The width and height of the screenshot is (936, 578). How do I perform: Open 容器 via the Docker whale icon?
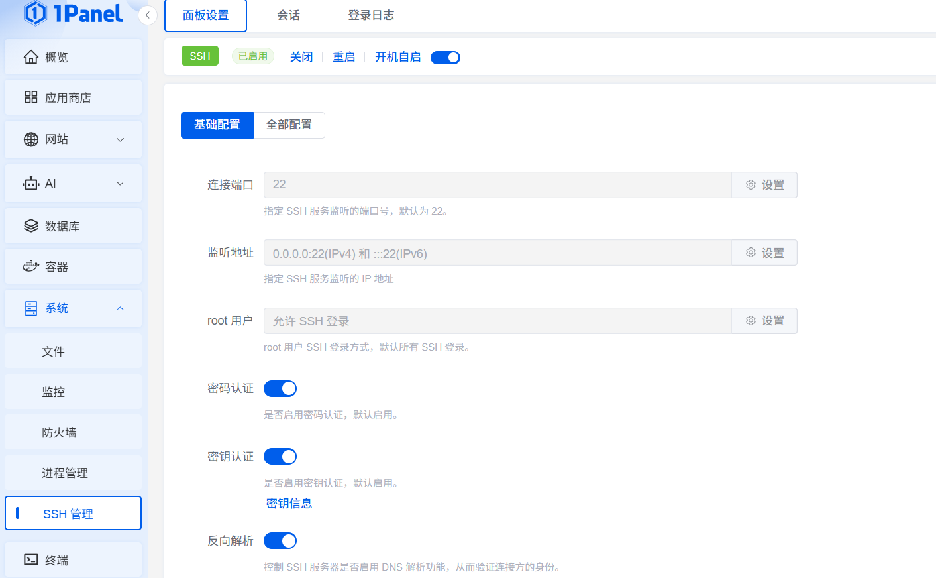point(31,266)
